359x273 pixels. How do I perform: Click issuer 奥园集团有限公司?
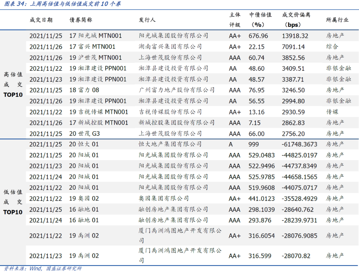[164, 199]
